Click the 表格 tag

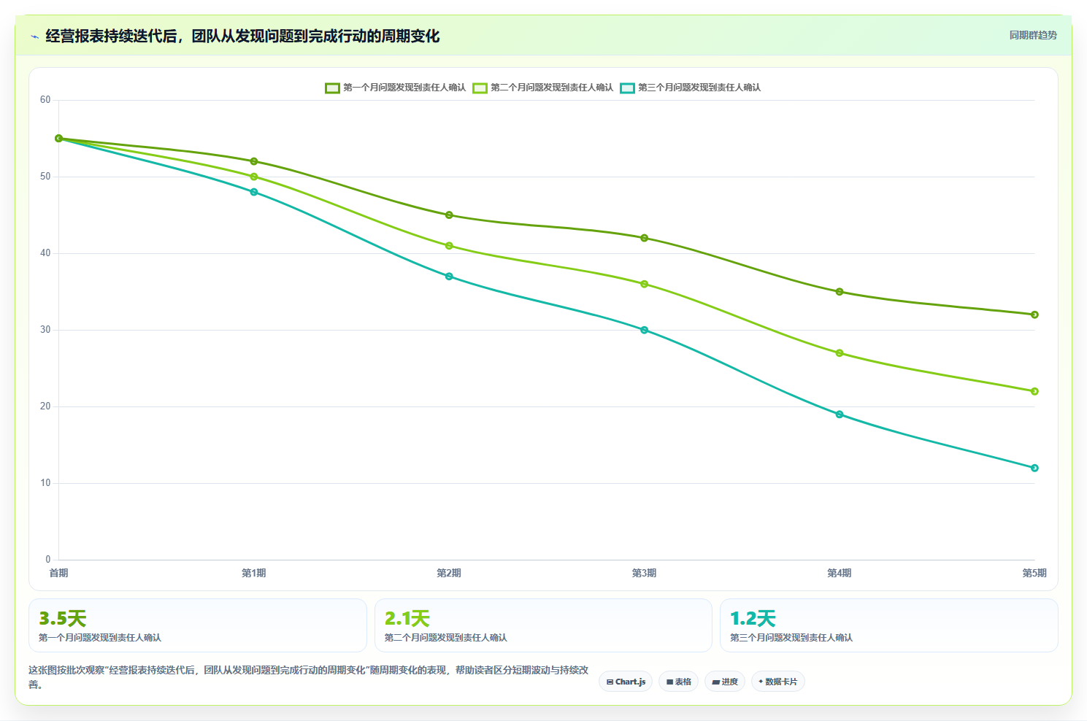[678, 682]
